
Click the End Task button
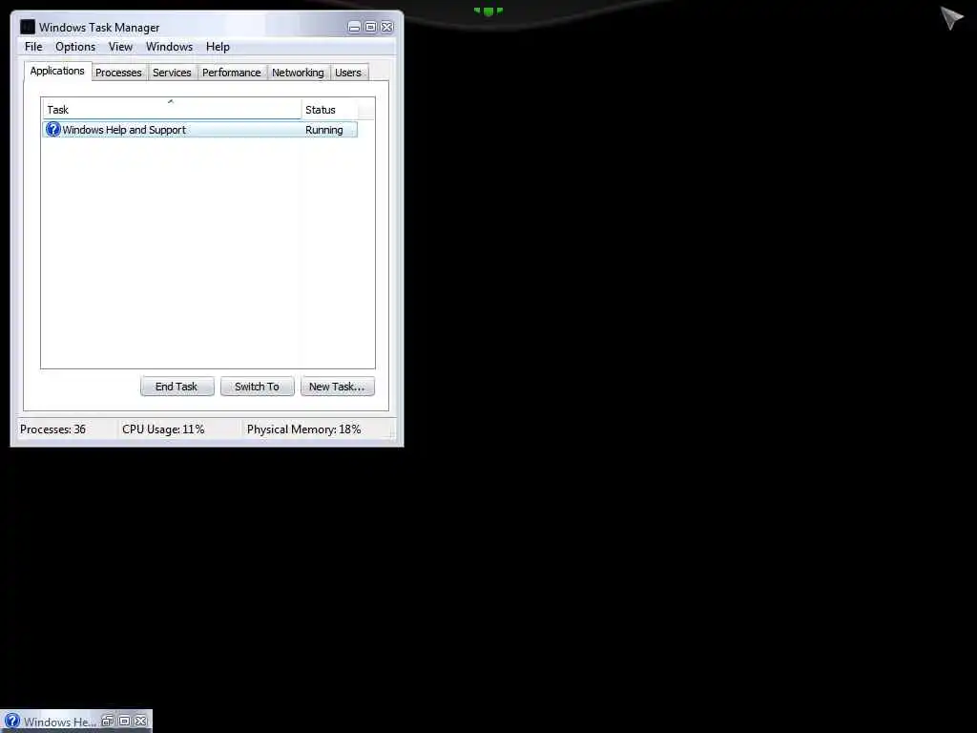point(177,387)
